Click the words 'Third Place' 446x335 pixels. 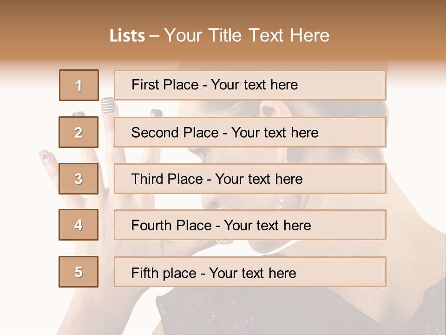(167, 179)
